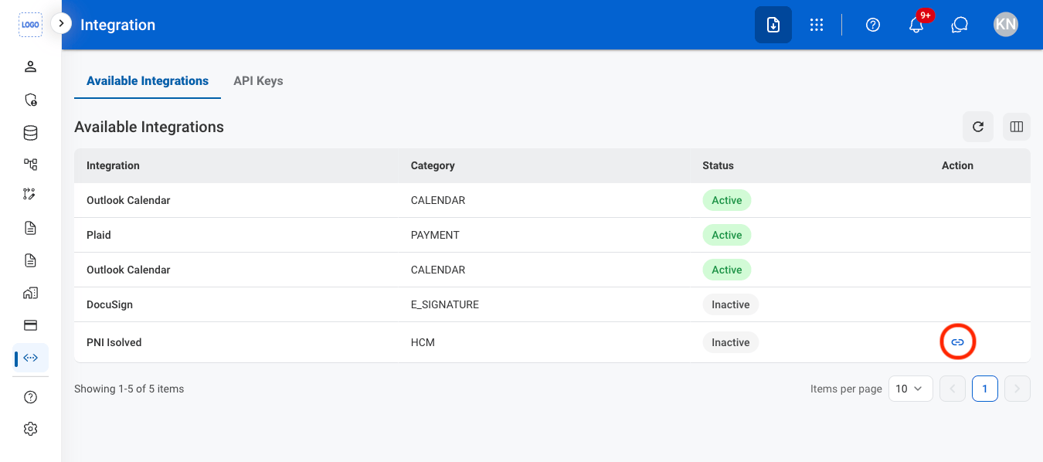1043x462 pixels.
Task: Click the help question mark in header
Action: (x=873, y=25)
